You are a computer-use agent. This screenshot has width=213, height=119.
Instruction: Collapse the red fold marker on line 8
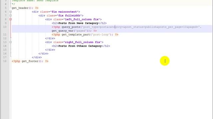[11, 19]
